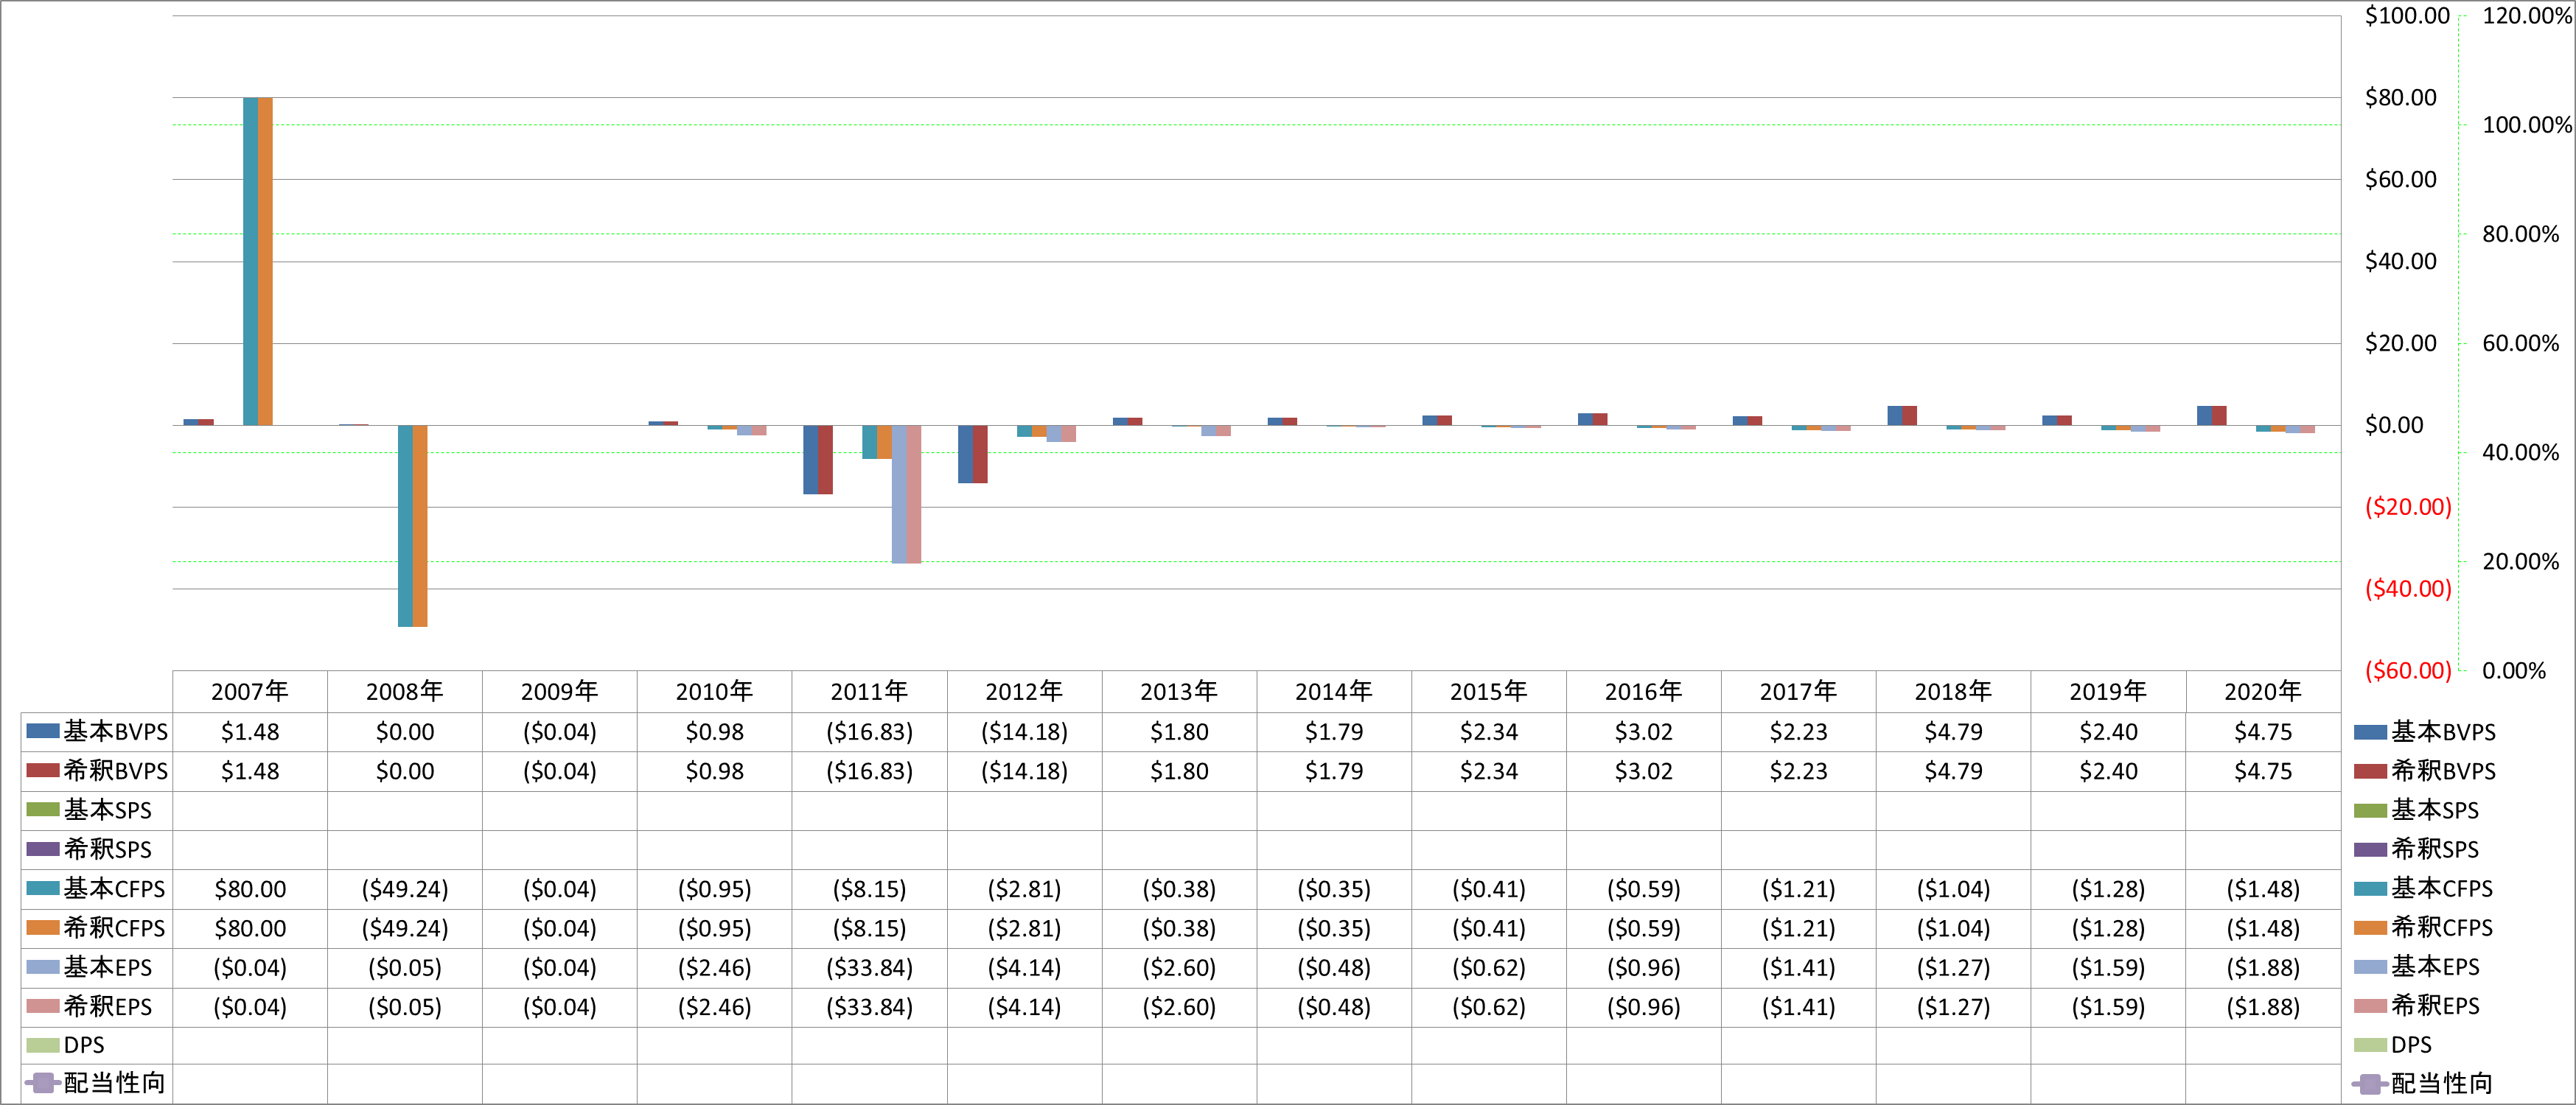Click the ($60.00) red axis label
Screen dimensions: 2576x1105
pyautogui.click(x=2408, y=670)
